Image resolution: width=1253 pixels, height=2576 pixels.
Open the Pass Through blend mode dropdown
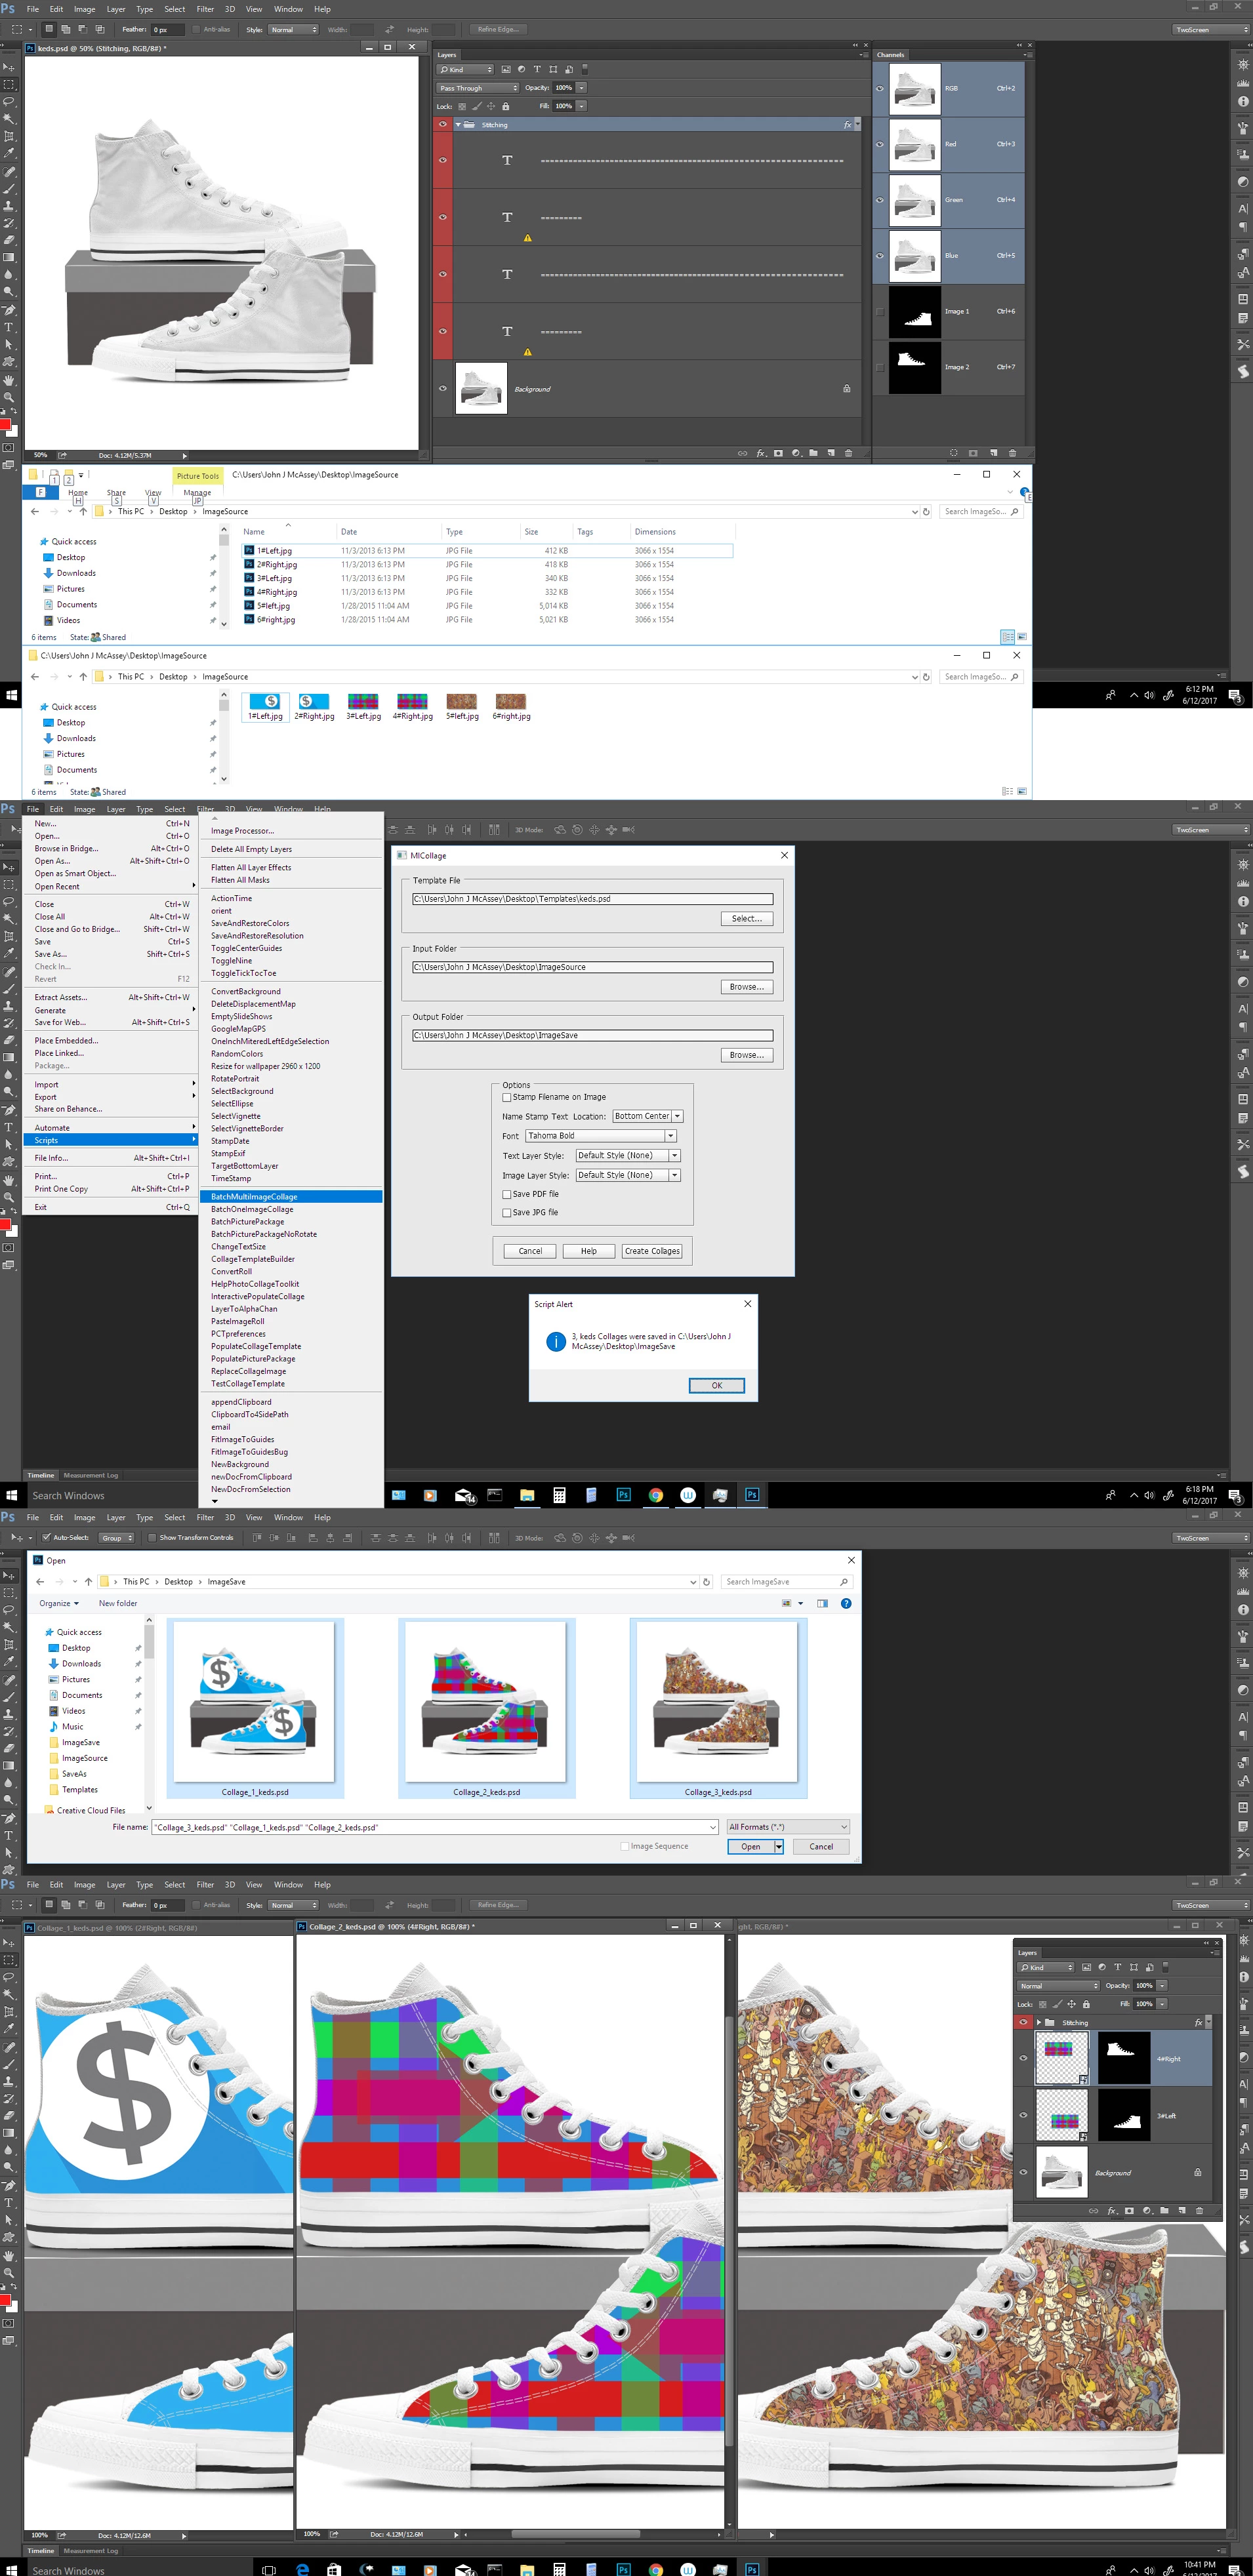(478, 88)
